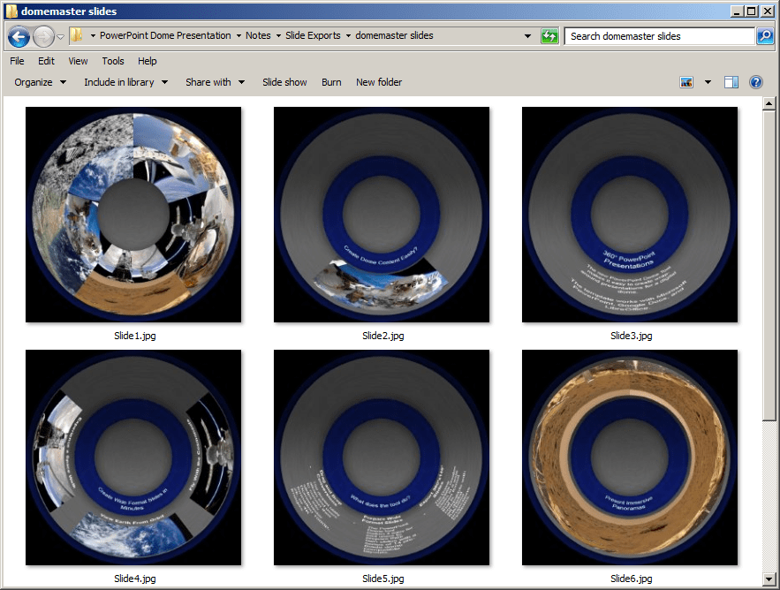Change view using the Views icon
Image resolution: width=780 pixels, height=590 pixels.
(x=687, y=82)
